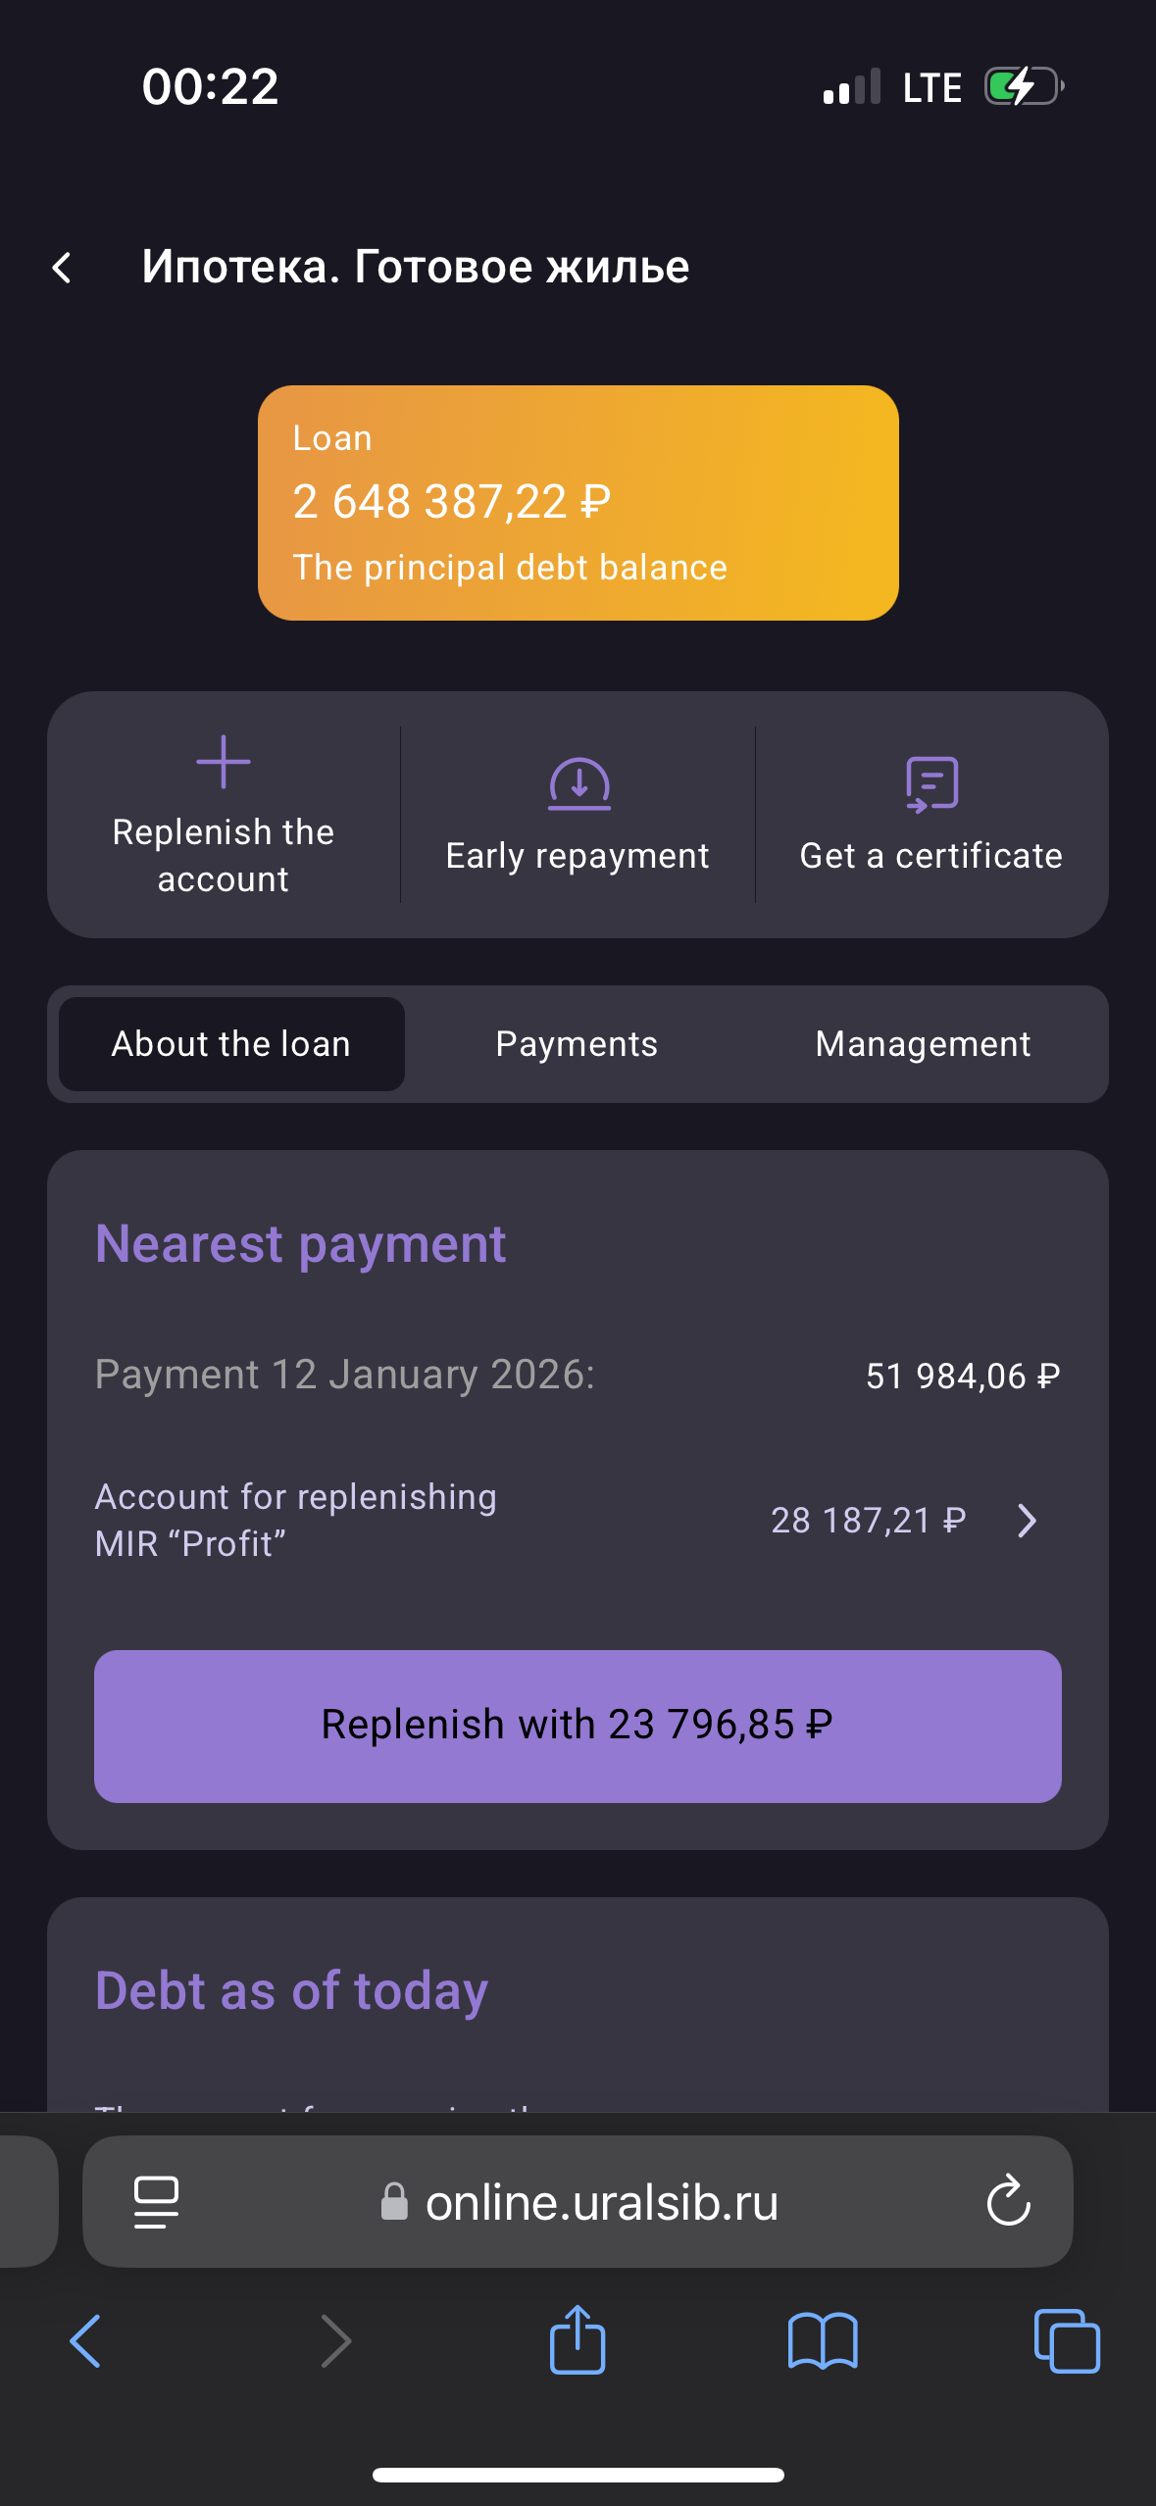The width and height of the screenshot is (1156, 2506).
Task: Tap the online.uralsib.ru address field
Action: [600, 2202]
